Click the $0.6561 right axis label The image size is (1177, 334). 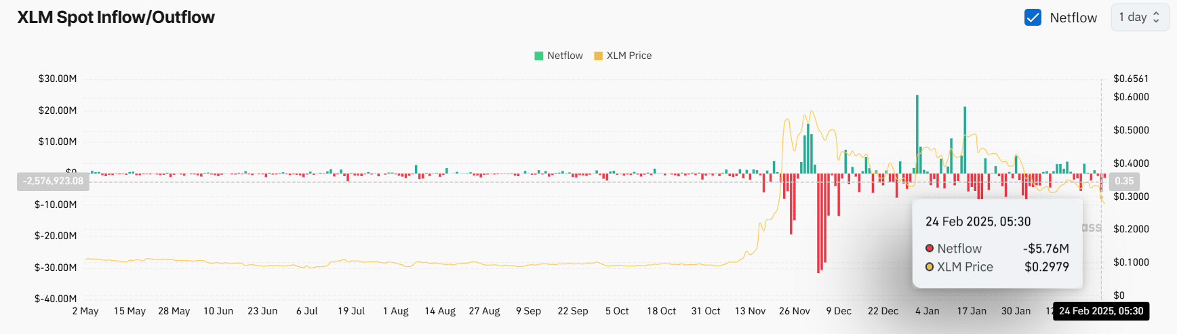[1131, 79]
